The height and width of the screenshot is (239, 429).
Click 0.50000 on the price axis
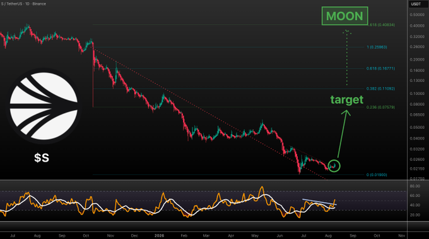[x=417, y=14]
